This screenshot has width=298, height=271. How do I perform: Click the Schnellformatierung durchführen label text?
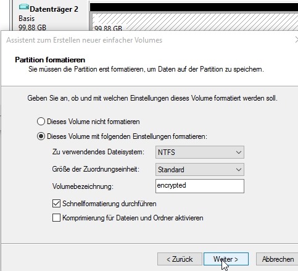point(109,204)
